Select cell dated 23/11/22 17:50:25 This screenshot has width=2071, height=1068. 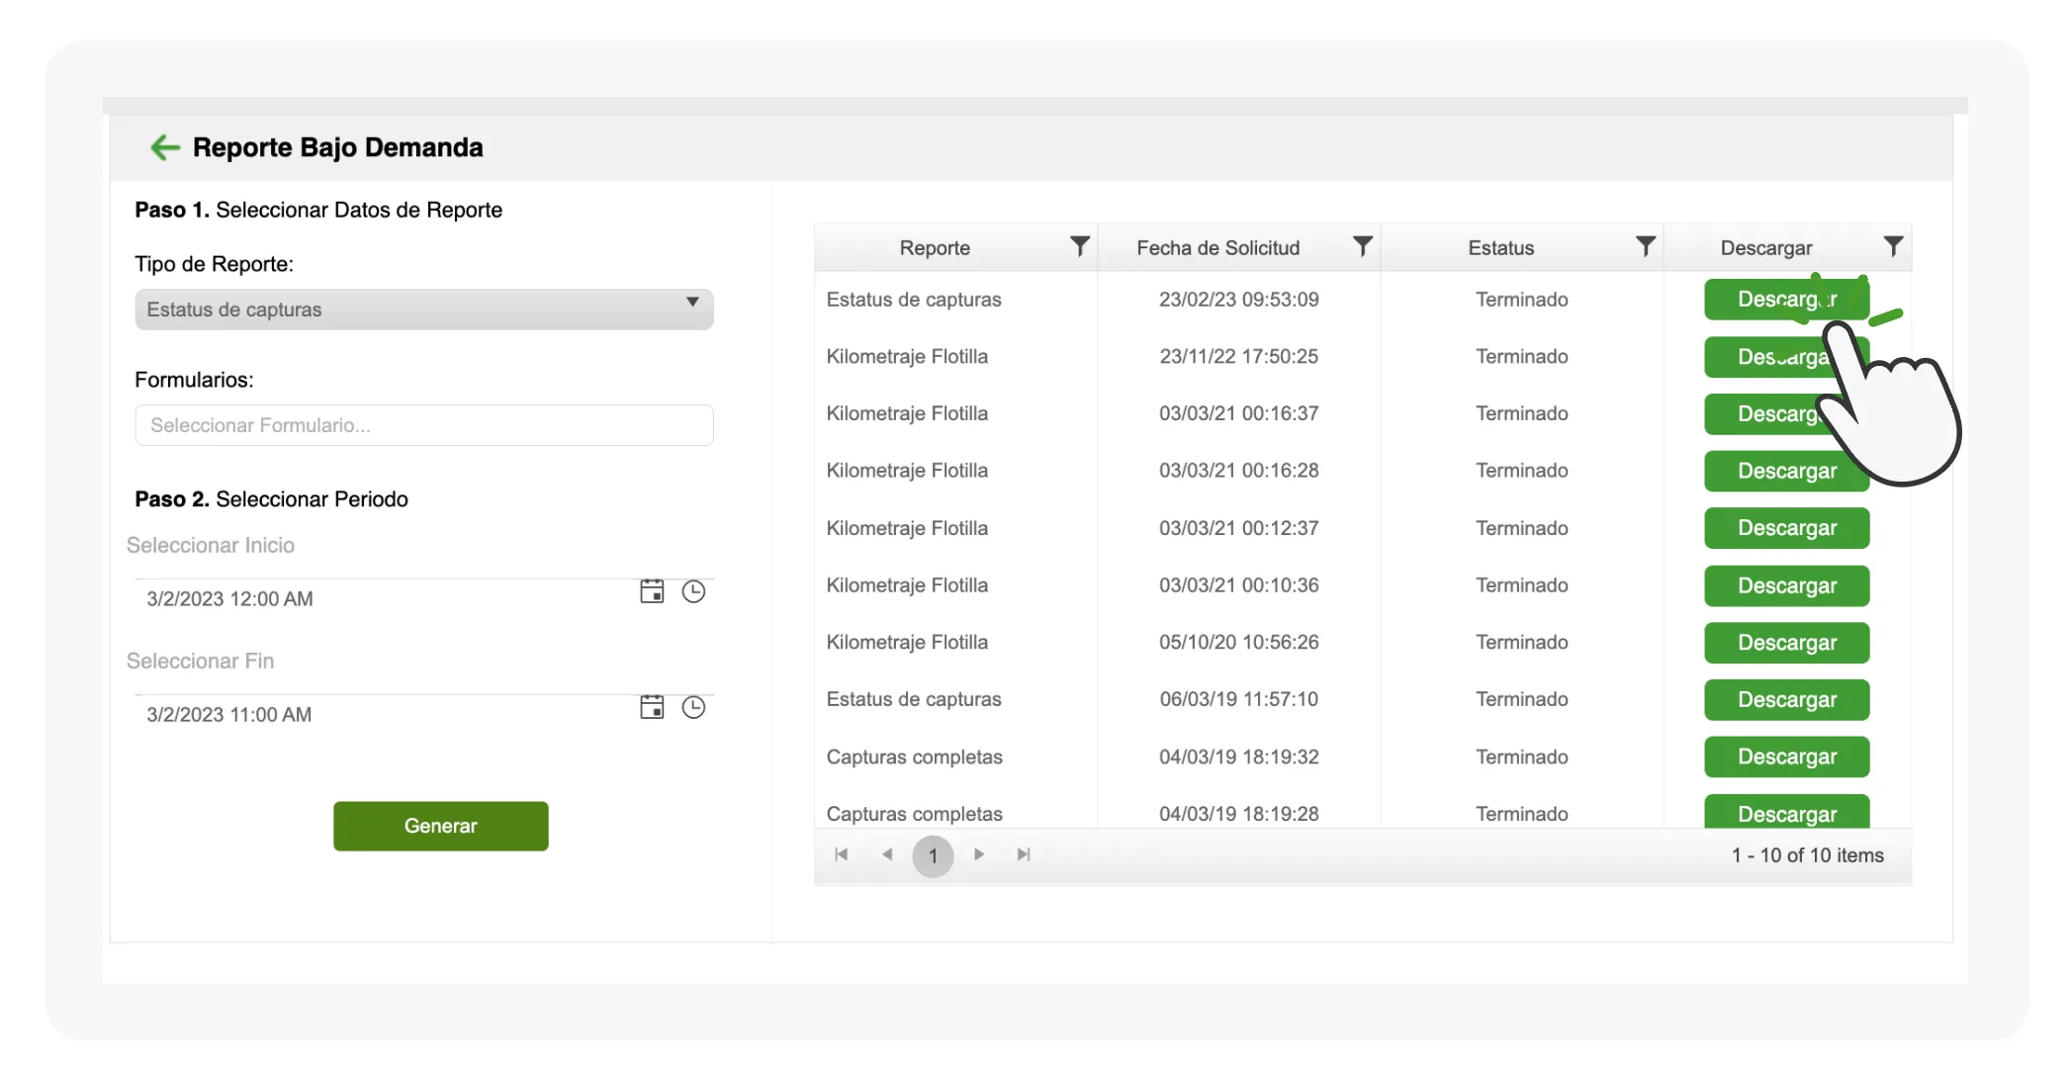tap(1238, 356)
